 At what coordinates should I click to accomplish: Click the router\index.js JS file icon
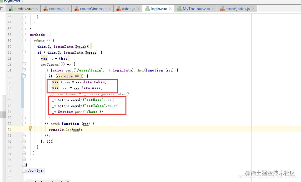[77, 9]
